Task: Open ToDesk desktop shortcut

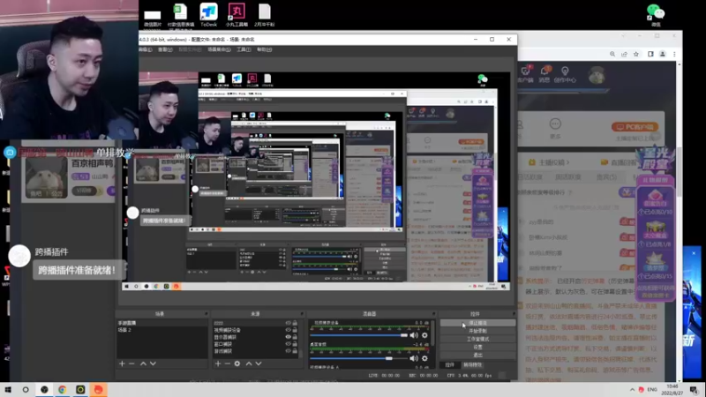Action: coord(208,14)
